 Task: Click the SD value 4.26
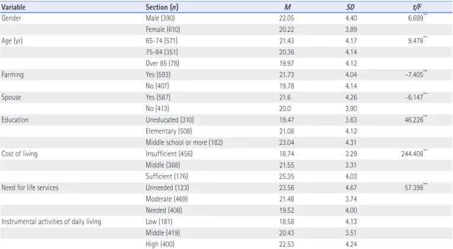tap(351, 97)
